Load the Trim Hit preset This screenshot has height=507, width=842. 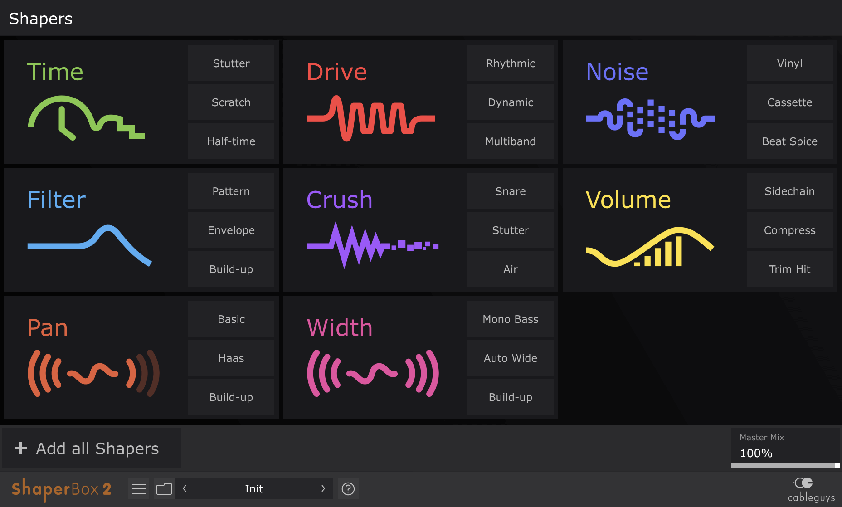pos(790,269)
